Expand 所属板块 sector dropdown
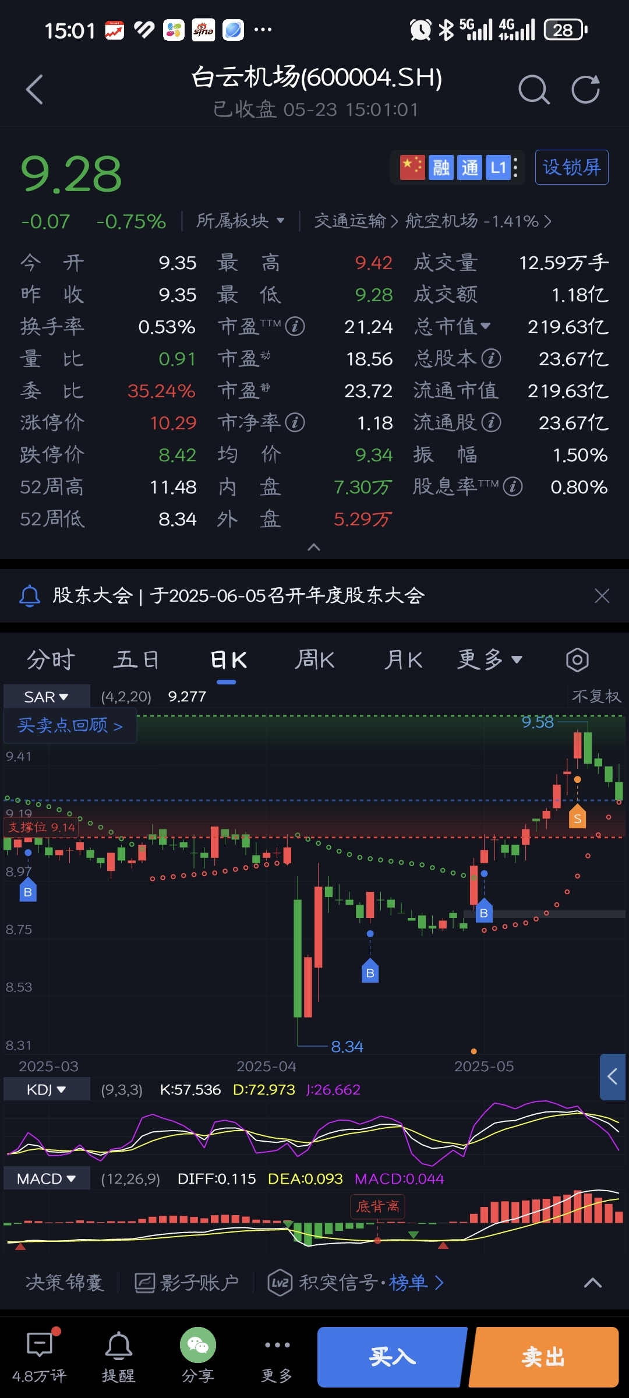The width and height of the screenshot is (629, 1398). pyautogui.click(x=240, y=221)
